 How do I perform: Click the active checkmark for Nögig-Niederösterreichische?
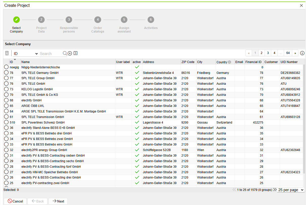tap(137, 67)
